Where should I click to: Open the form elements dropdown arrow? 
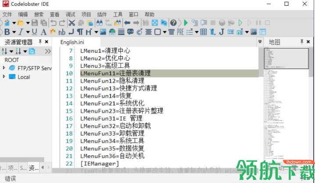point(247,32)
